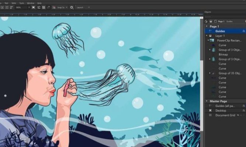Image resolution: width=246 pixels, height=147 pixels.
Task: Toggle lock on Guides (all pages) layer
Action: tap(243, 106)
